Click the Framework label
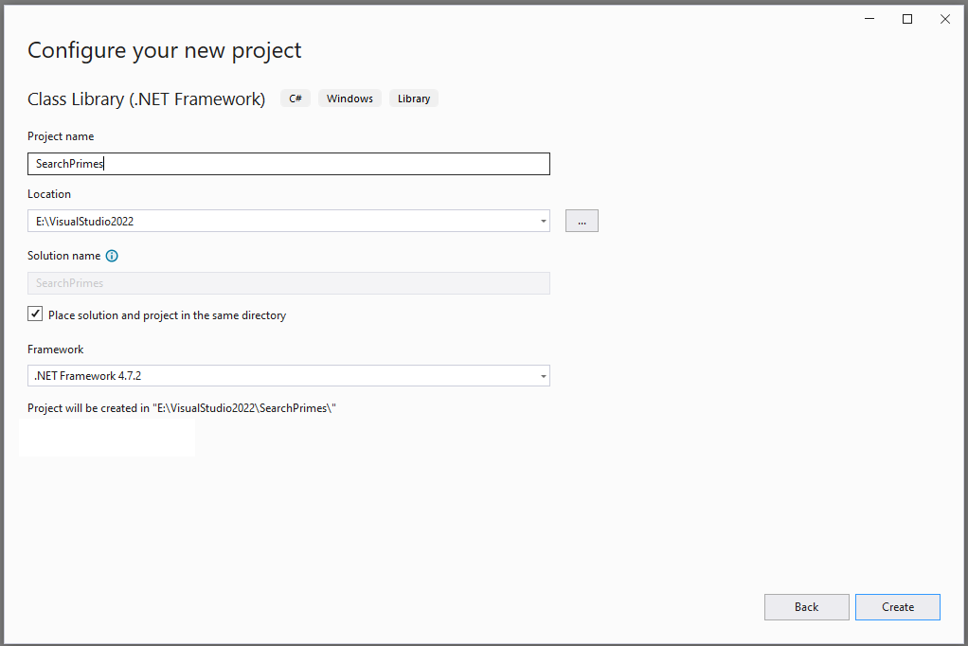 pyautogui.click(x=56, y=350)
